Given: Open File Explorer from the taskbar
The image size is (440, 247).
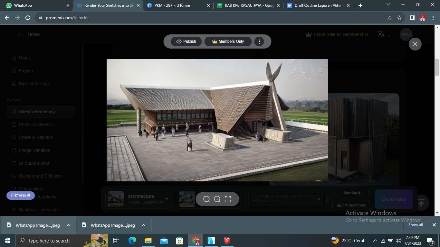Looking at the screenshot, I should [x=148, y=241].
